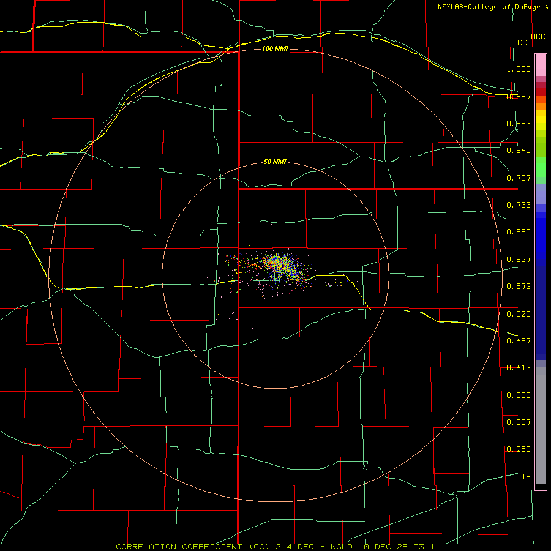Click the bright green band on the color bar

tap(541, 167)
